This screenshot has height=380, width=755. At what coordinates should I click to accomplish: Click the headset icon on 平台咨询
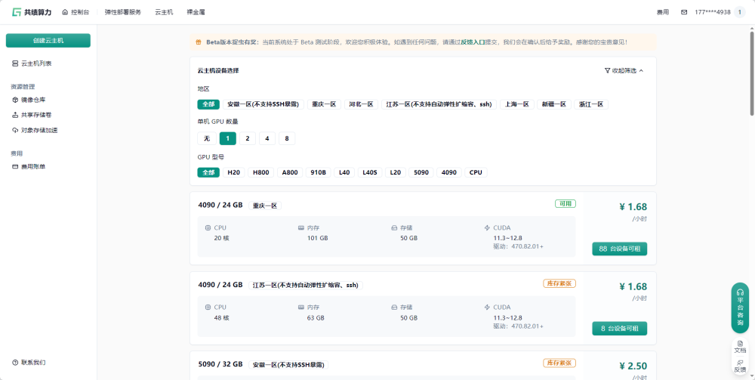coord(740,292)
